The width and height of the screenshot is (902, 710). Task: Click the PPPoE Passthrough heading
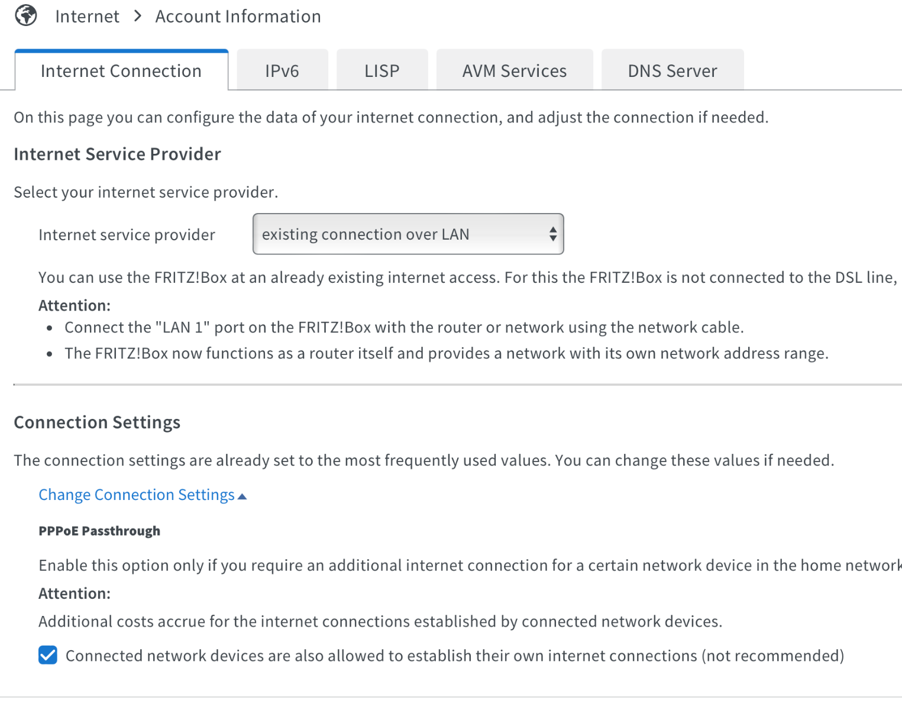(x=99, y=531)
